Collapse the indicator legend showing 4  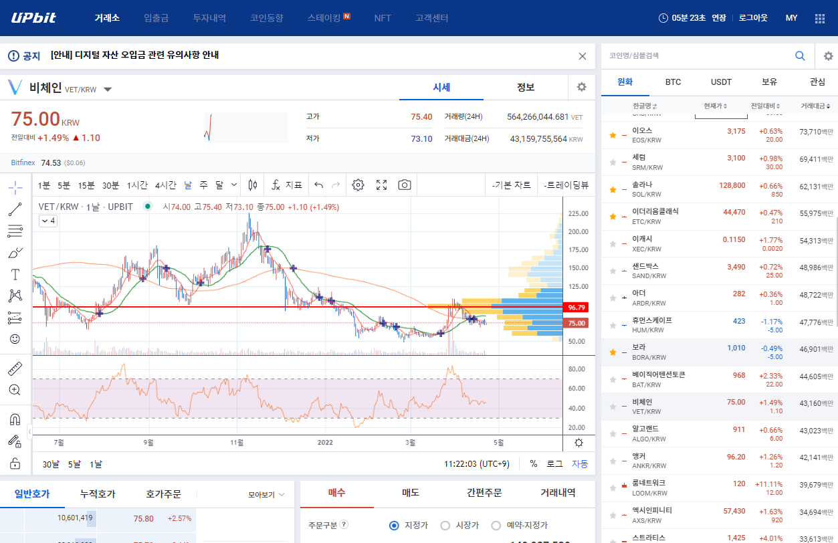[x=47, y=220]
